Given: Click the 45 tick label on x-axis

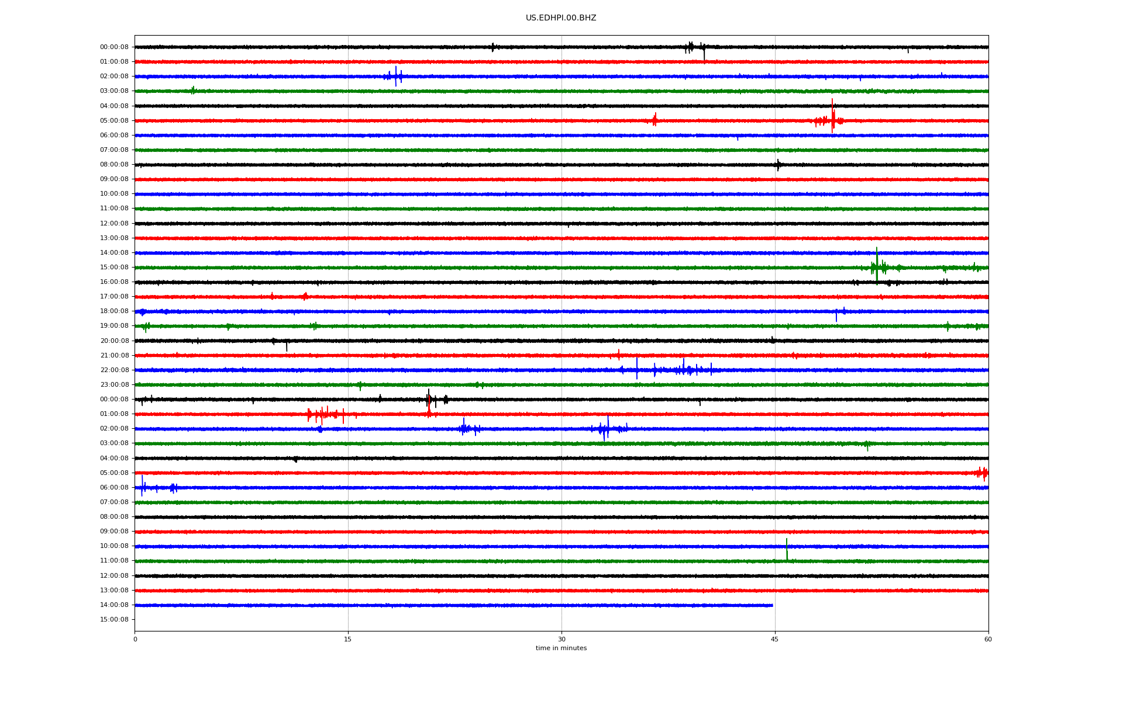Looking at the screenshot, I should click(x=774, y=639).
